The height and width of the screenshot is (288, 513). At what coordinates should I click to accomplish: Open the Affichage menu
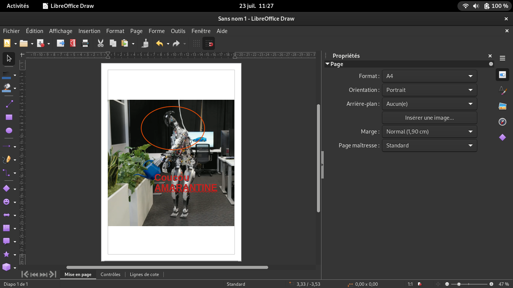pyautogui.click(x=60, y=31)
